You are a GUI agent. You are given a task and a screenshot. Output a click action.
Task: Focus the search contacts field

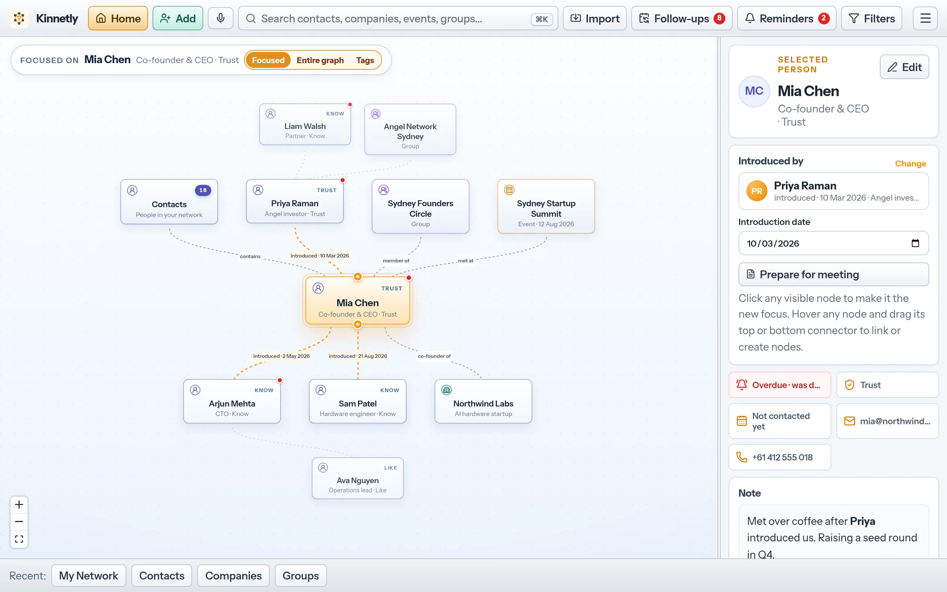[398, 18]
